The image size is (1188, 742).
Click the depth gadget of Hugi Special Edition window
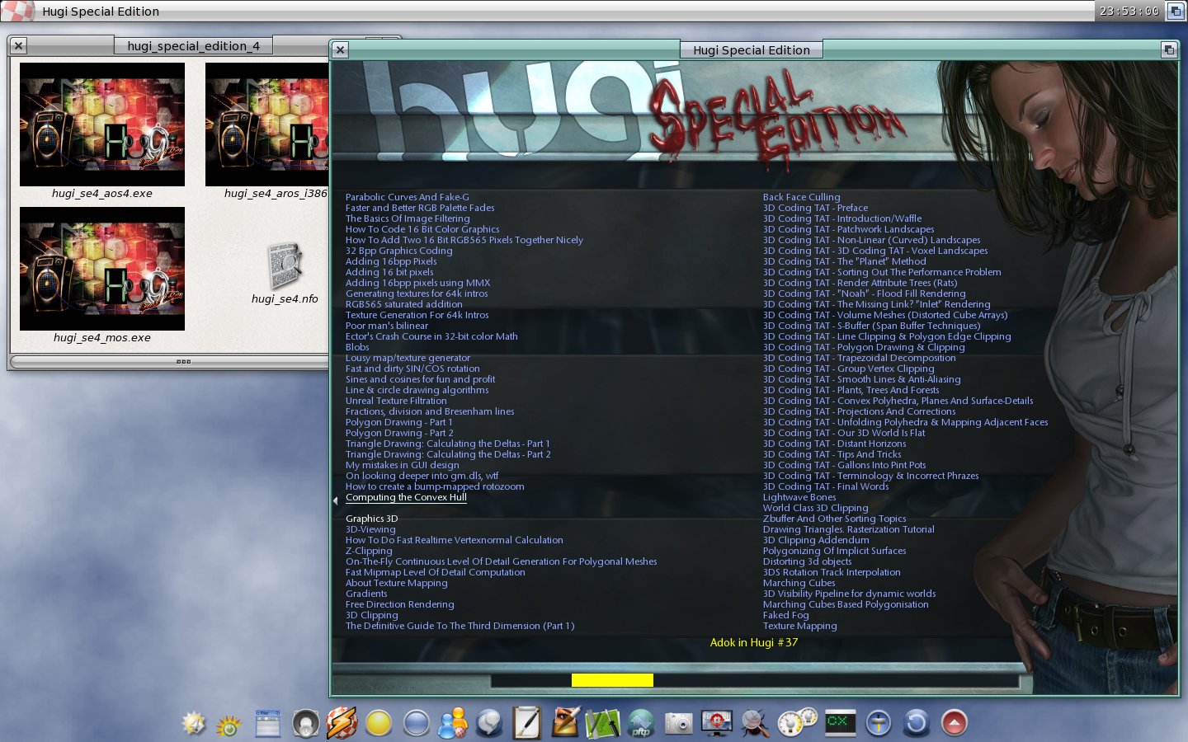(x=1169, y=49)
